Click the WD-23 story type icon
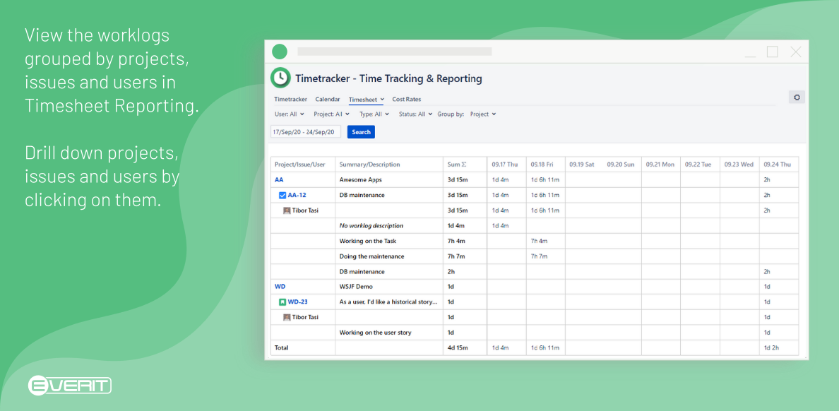Screen dimensions: 839x411 tap(282, 302)
